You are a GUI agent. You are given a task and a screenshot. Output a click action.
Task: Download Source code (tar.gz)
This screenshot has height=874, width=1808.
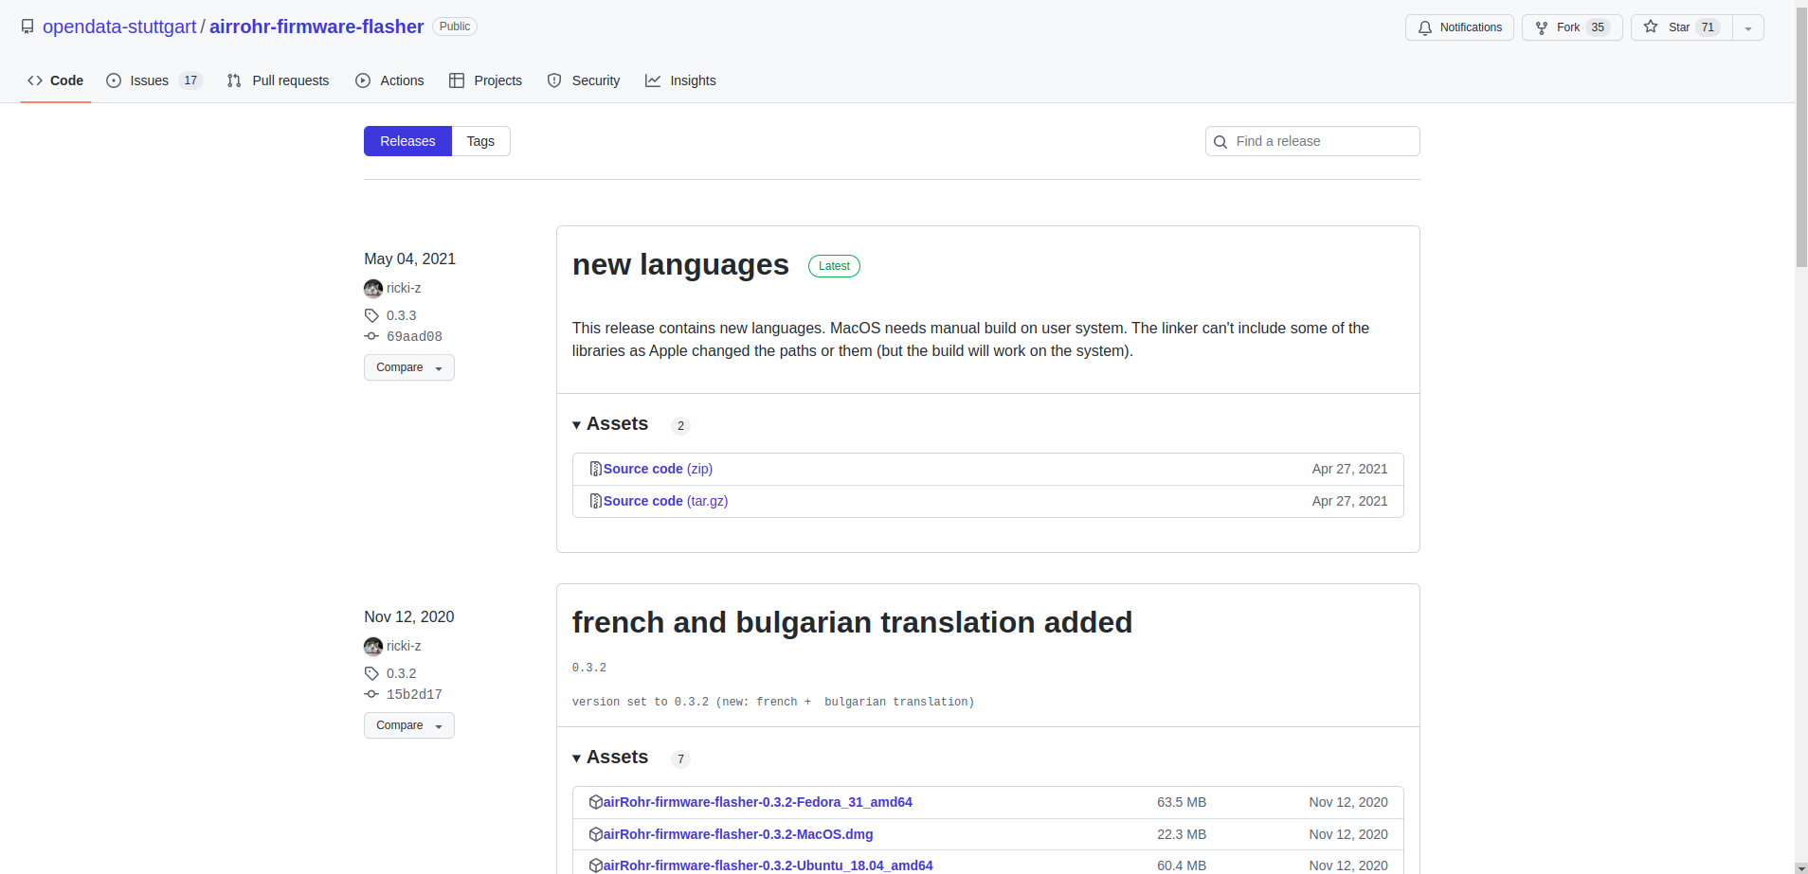tap(665, 501)
